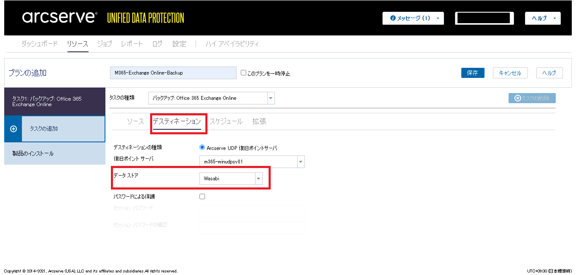The image size is (576, 275).
Task: Open the レポート menu
Action: tap(132, 44)
